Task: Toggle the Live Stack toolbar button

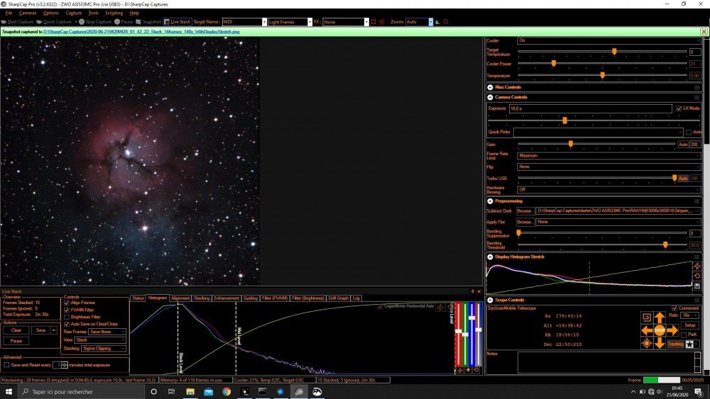Action: point(177,22)
